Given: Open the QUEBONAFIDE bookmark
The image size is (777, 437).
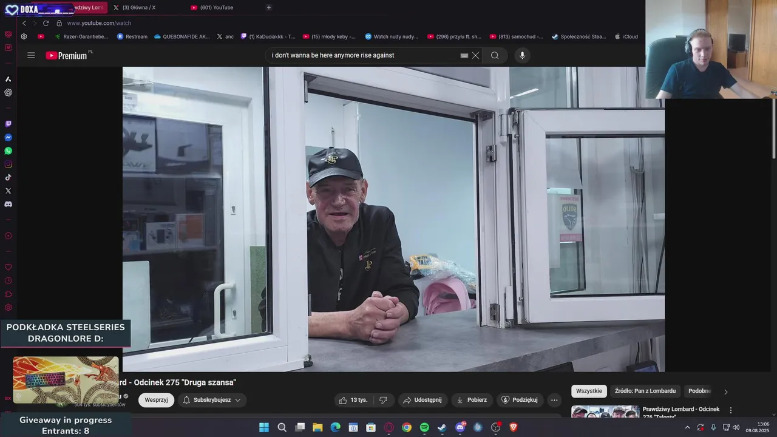Looking at the screenshot, I should pyautogui.click(x=182, y=36).
